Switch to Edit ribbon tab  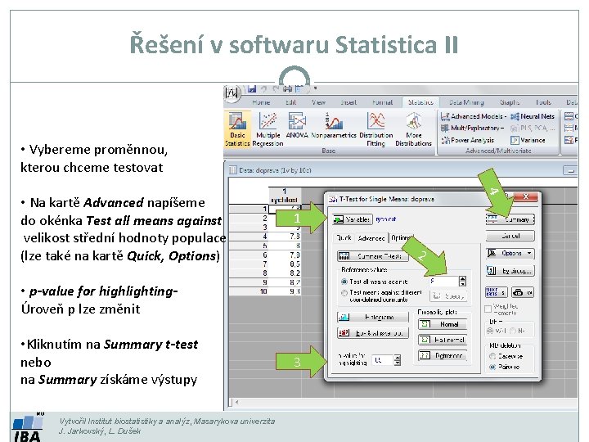[290, 102]
